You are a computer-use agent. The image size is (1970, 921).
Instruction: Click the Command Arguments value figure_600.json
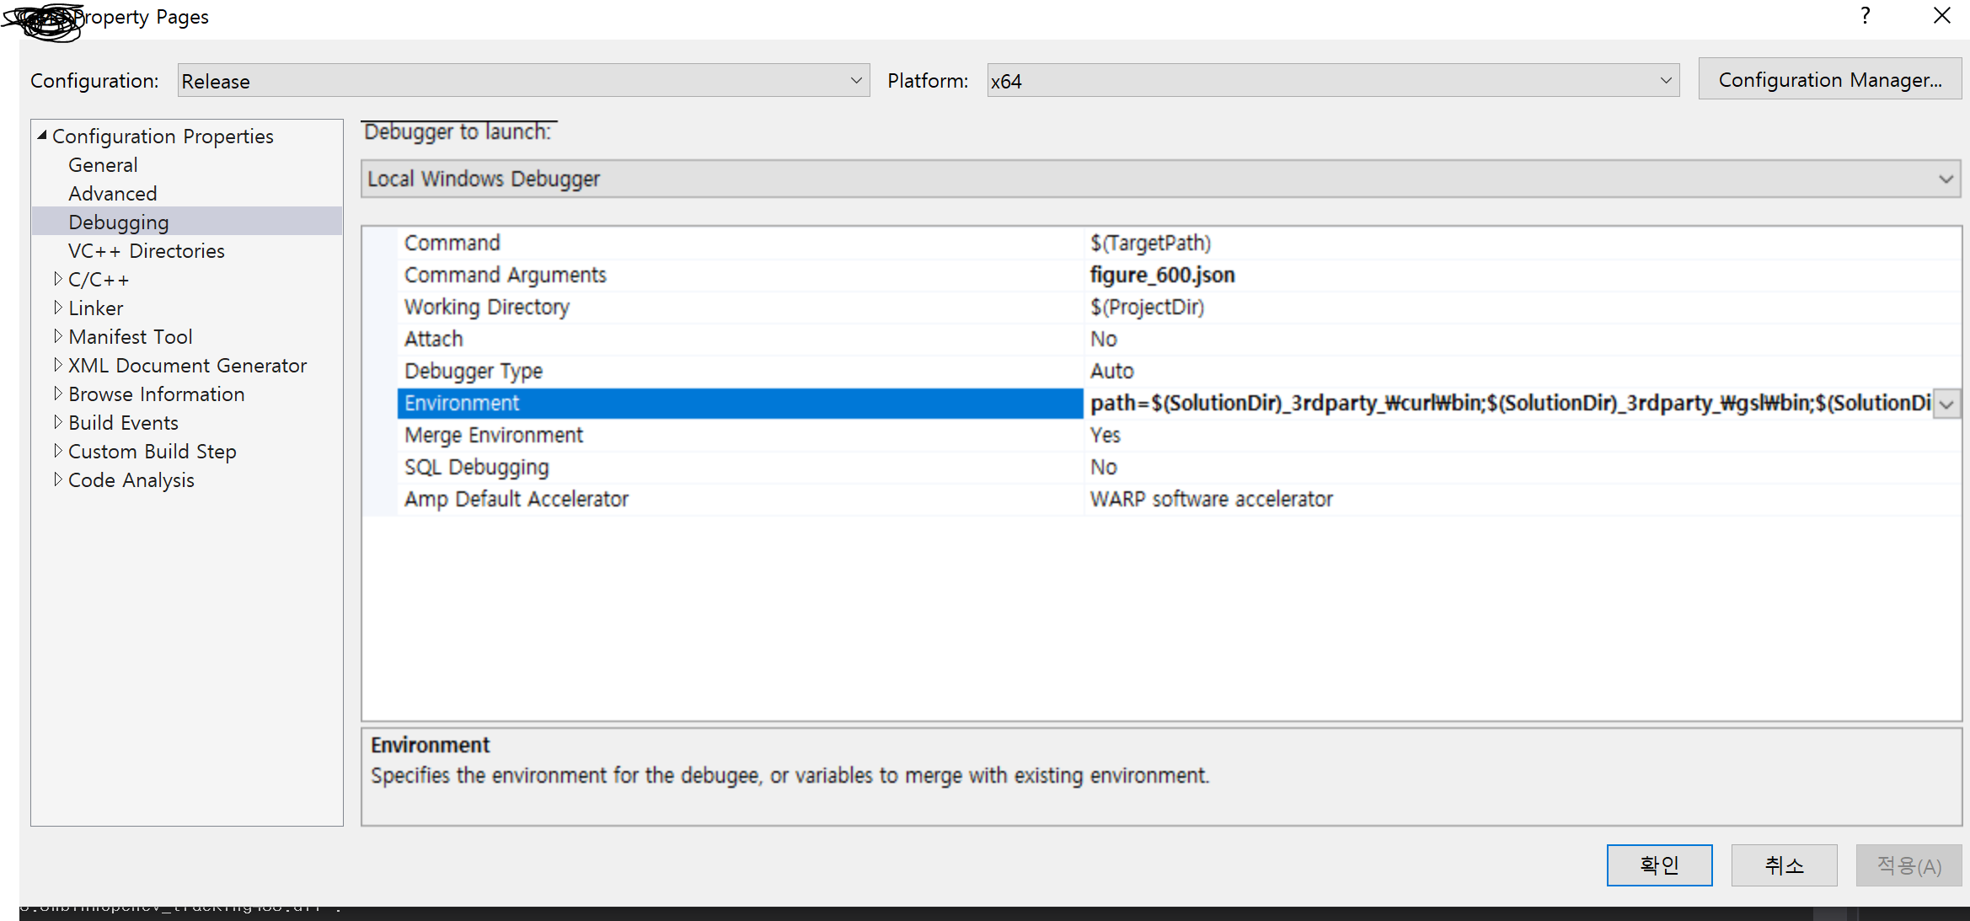coord(1163,276)
